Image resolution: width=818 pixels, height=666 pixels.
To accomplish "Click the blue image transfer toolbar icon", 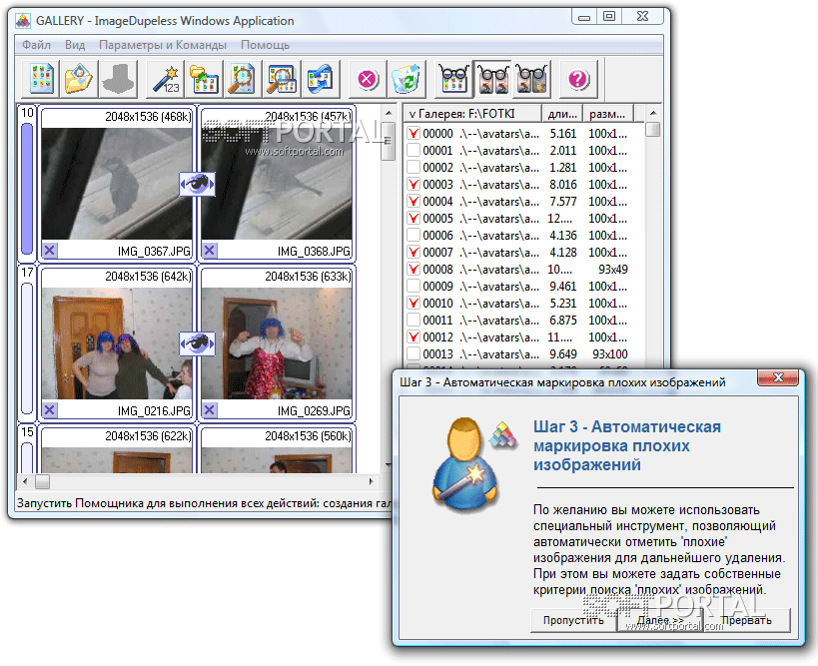I will pyautogui.click(x=320, y=79).
